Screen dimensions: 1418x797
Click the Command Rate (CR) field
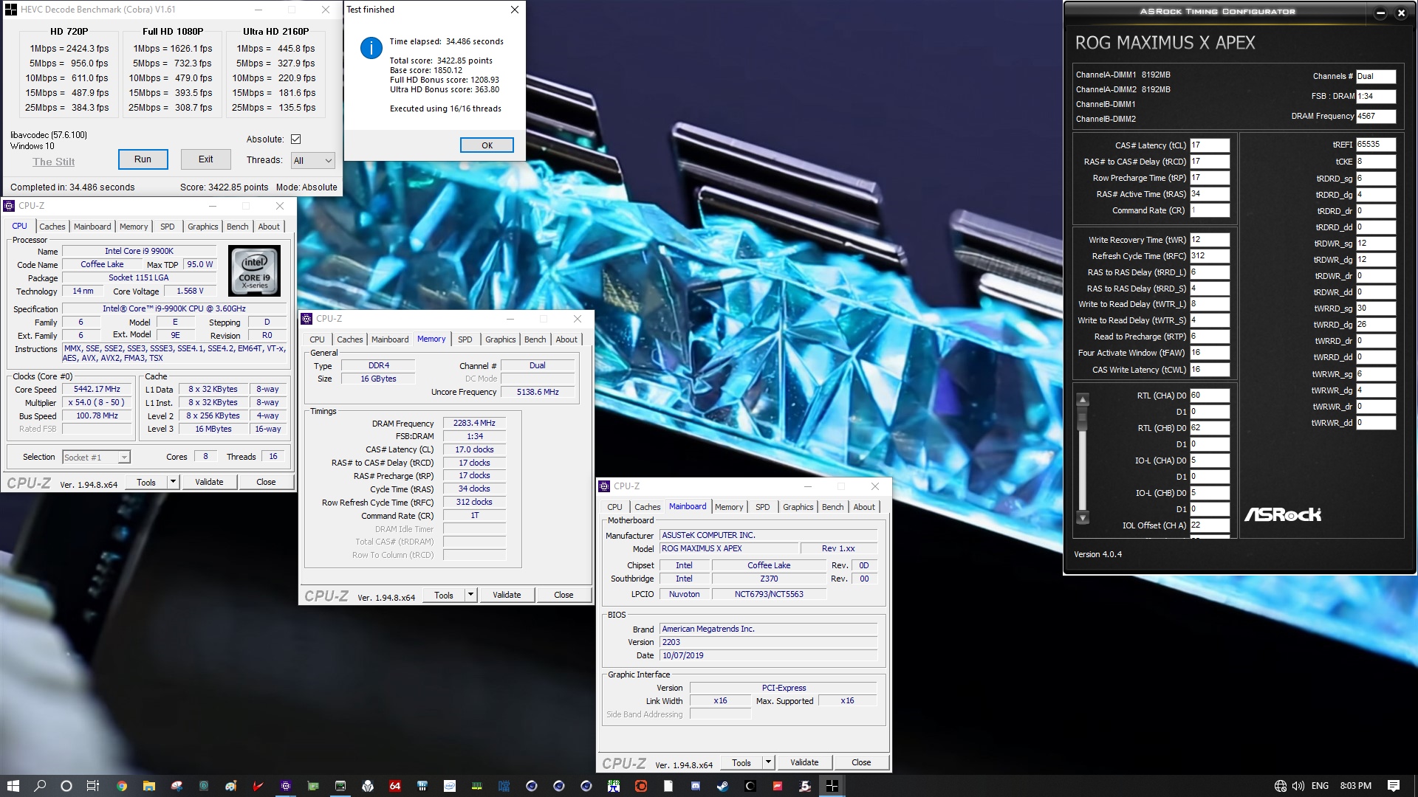(x=1210, y=210)
